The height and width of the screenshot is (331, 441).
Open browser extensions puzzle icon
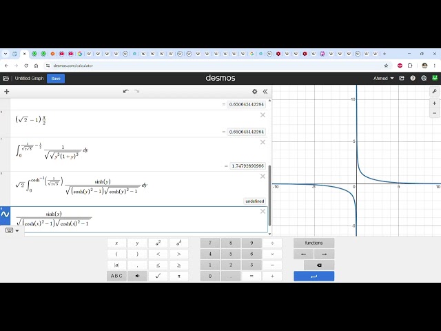410,66
